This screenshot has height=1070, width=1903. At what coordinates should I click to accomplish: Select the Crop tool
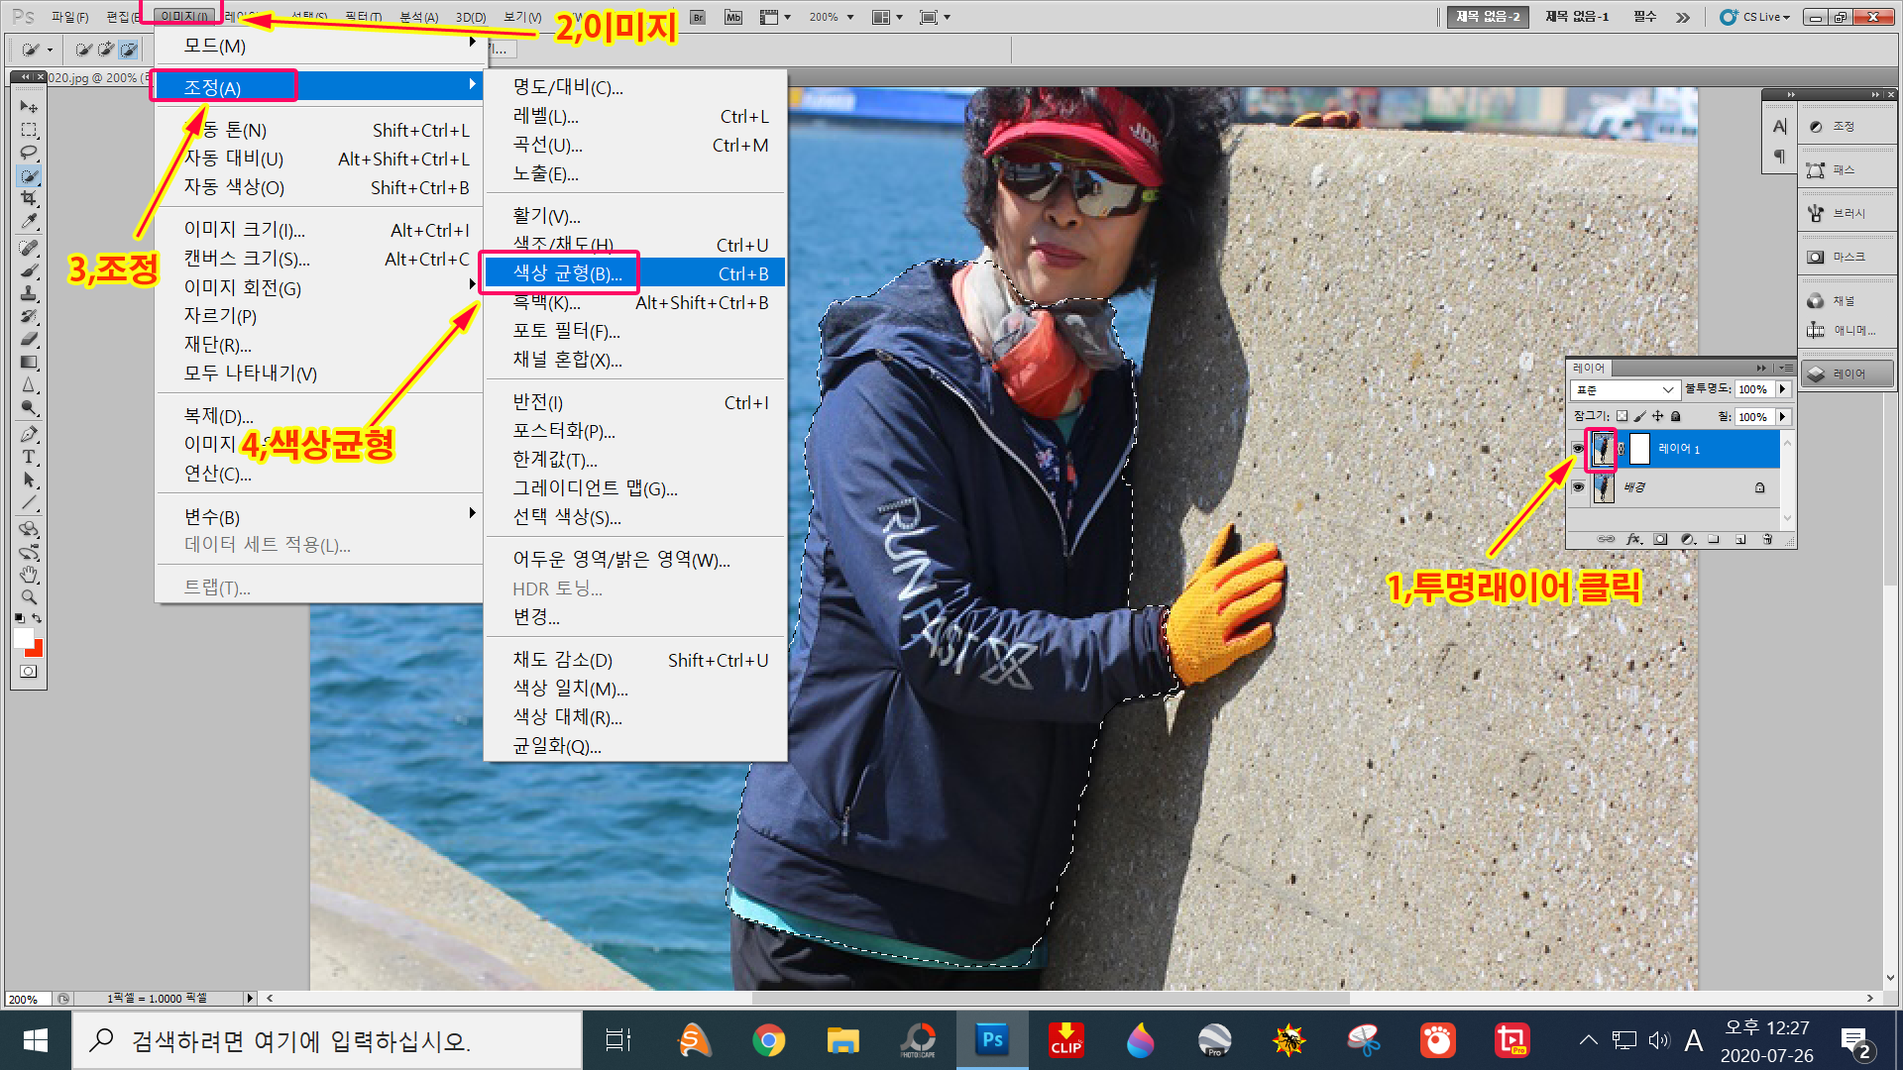[x=29, y=199]
